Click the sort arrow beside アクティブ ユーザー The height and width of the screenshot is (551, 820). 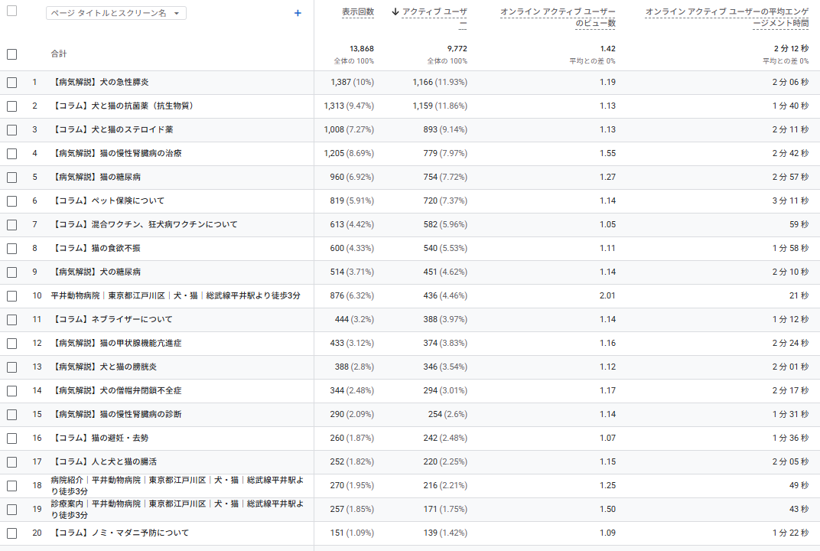coord(395,11)
